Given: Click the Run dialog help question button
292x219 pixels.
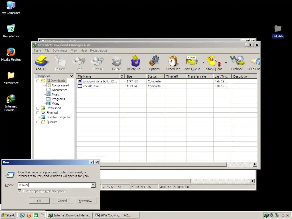Looking at the screenshot, I should coord(92,162).
